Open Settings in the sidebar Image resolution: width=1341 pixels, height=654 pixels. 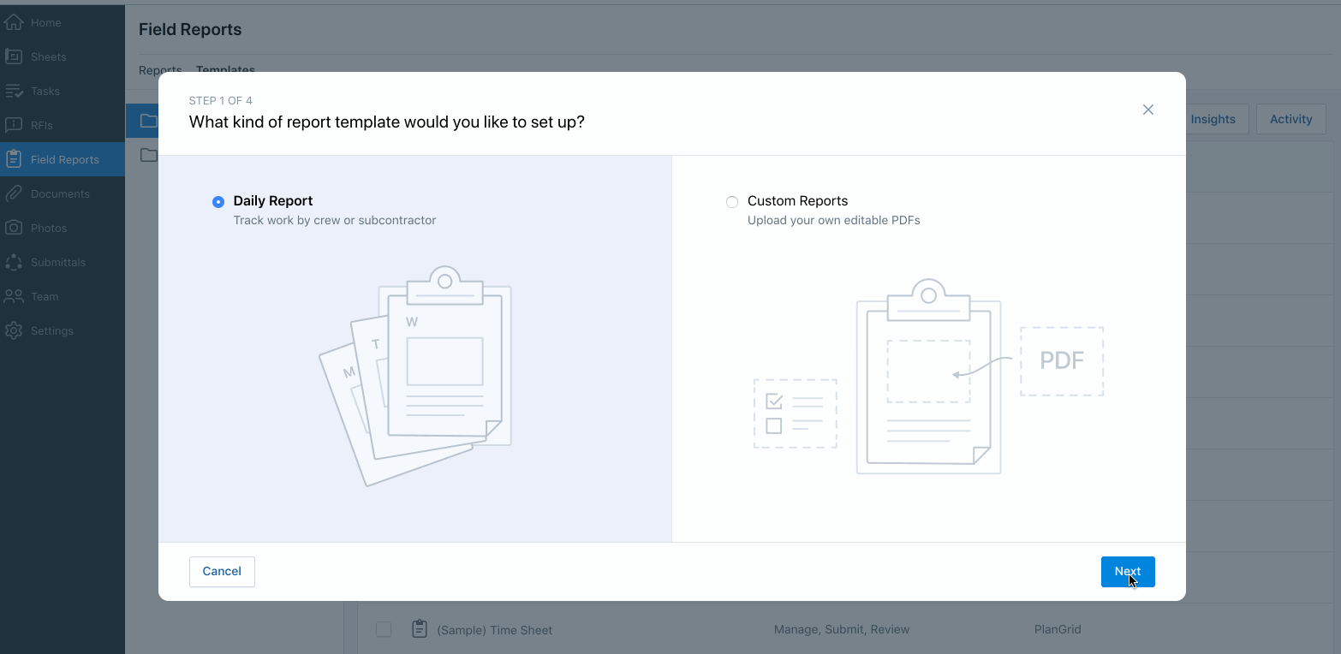coord(63,330)
